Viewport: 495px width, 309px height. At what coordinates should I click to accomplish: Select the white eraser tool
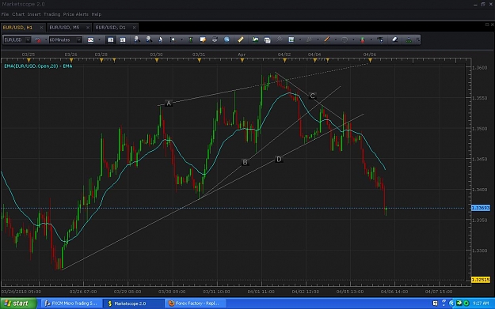point(394,40)
